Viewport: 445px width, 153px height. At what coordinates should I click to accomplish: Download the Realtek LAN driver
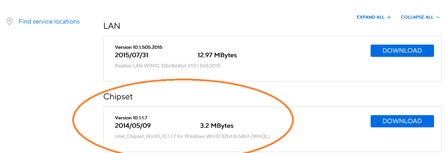pyautogui.click(x=402, y=51)
